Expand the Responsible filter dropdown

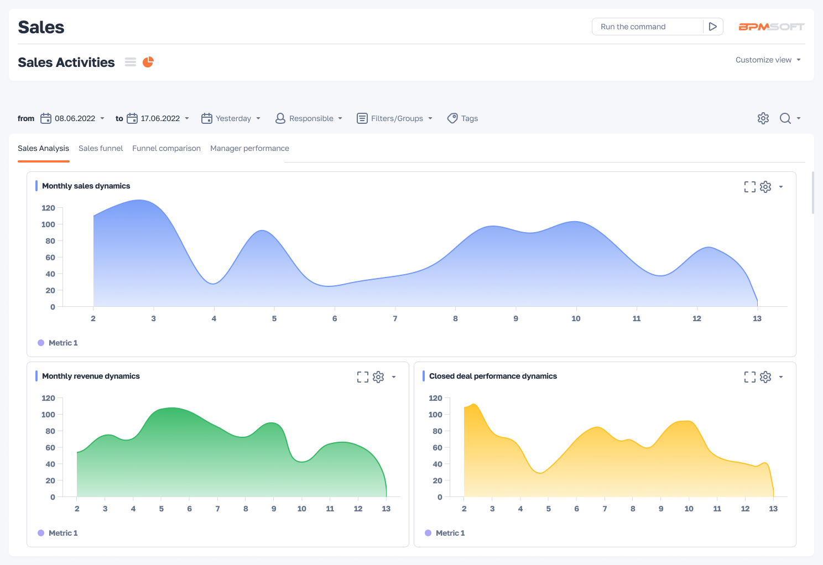tap(309, 118)
